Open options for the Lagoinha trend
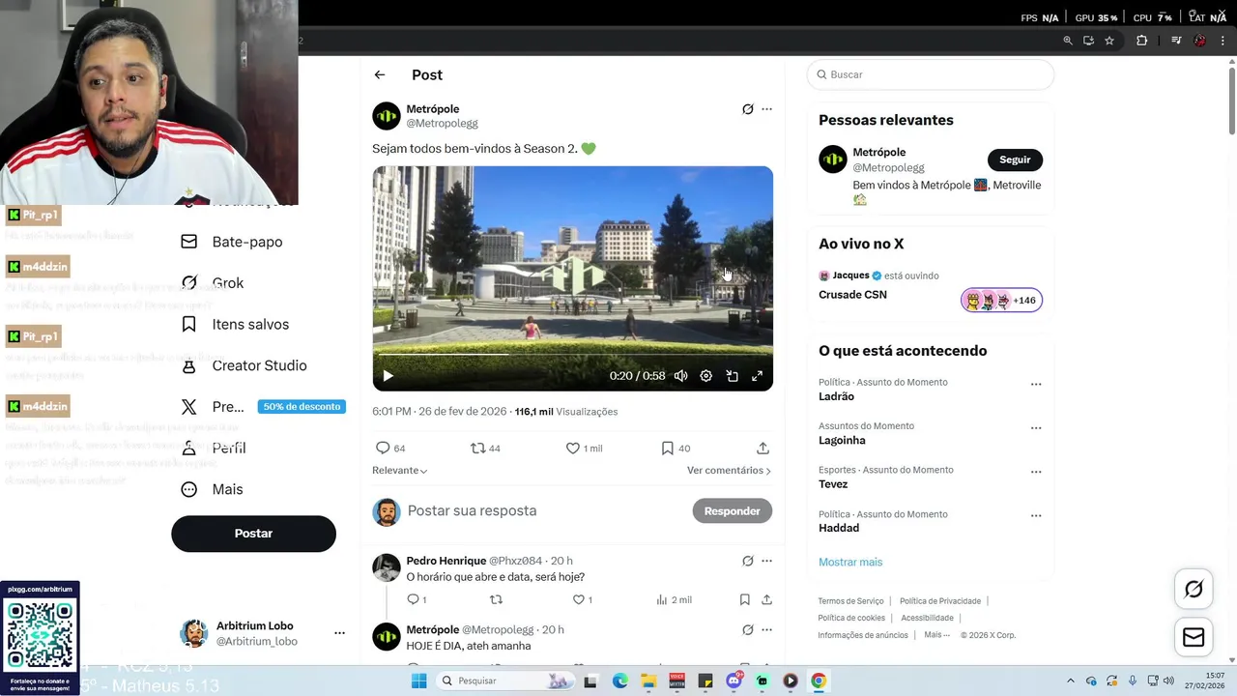This screenshot has width=1237, height=696. pos(1036,427)
